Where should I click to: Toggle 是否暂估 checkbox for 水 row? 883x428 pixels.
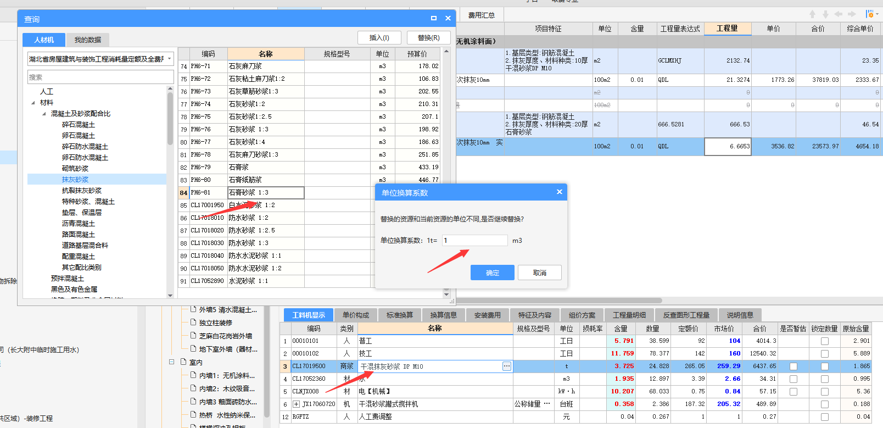[793, 379]
